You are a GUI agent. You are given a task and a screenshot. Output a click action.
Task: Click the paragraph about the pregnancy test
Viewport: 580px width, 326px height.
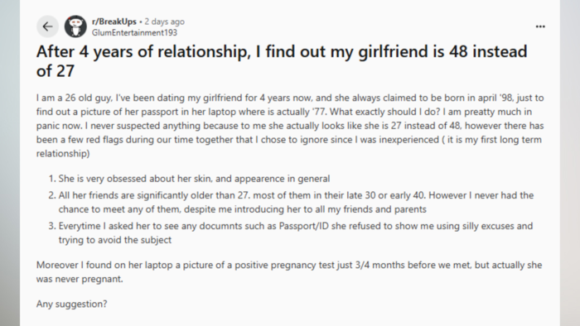(x=289, y=271)
